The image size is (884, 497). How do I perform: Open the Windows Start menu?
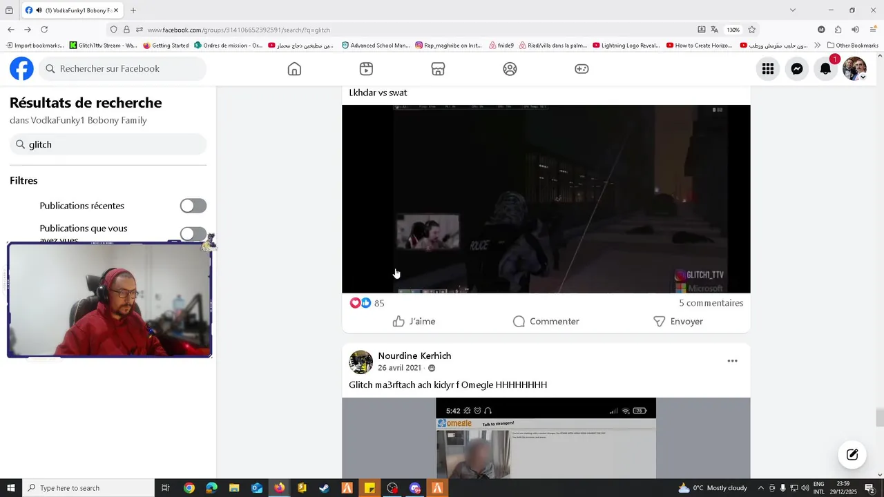pyautogui.click(x=11, y=488)
